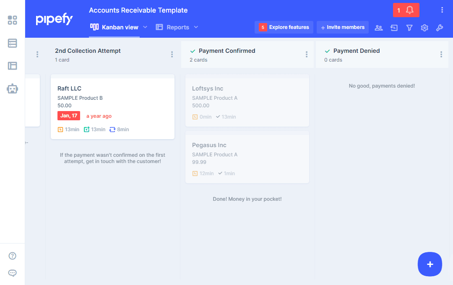Expand the Kanban view dropdown chevron
The height and width of the screenshot is (285, 453).
146,27
